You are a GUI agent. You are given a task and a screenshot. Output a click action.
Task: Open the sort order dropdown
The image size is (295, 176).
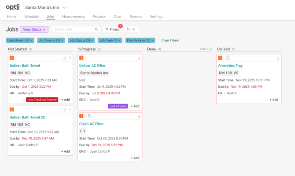131,29
